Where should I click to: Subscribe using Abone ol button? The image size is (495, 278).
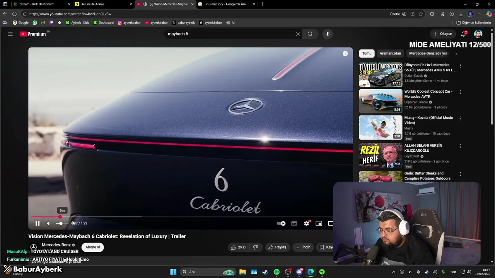[x=92, y=247]
